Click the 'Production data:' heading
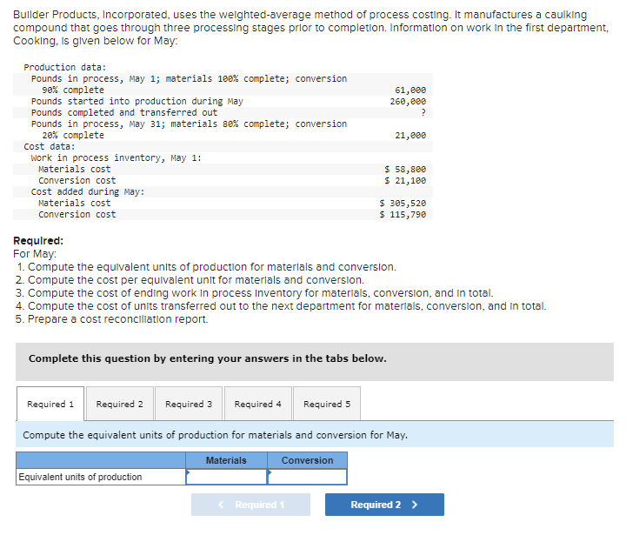Image resolution: width=626 pixels, height=542 pixels. (65, 67)
